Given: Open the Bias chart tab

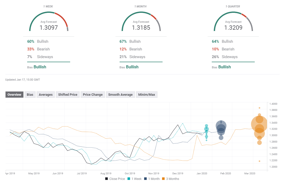Looking at the screenshot, I should coord(30,95).
